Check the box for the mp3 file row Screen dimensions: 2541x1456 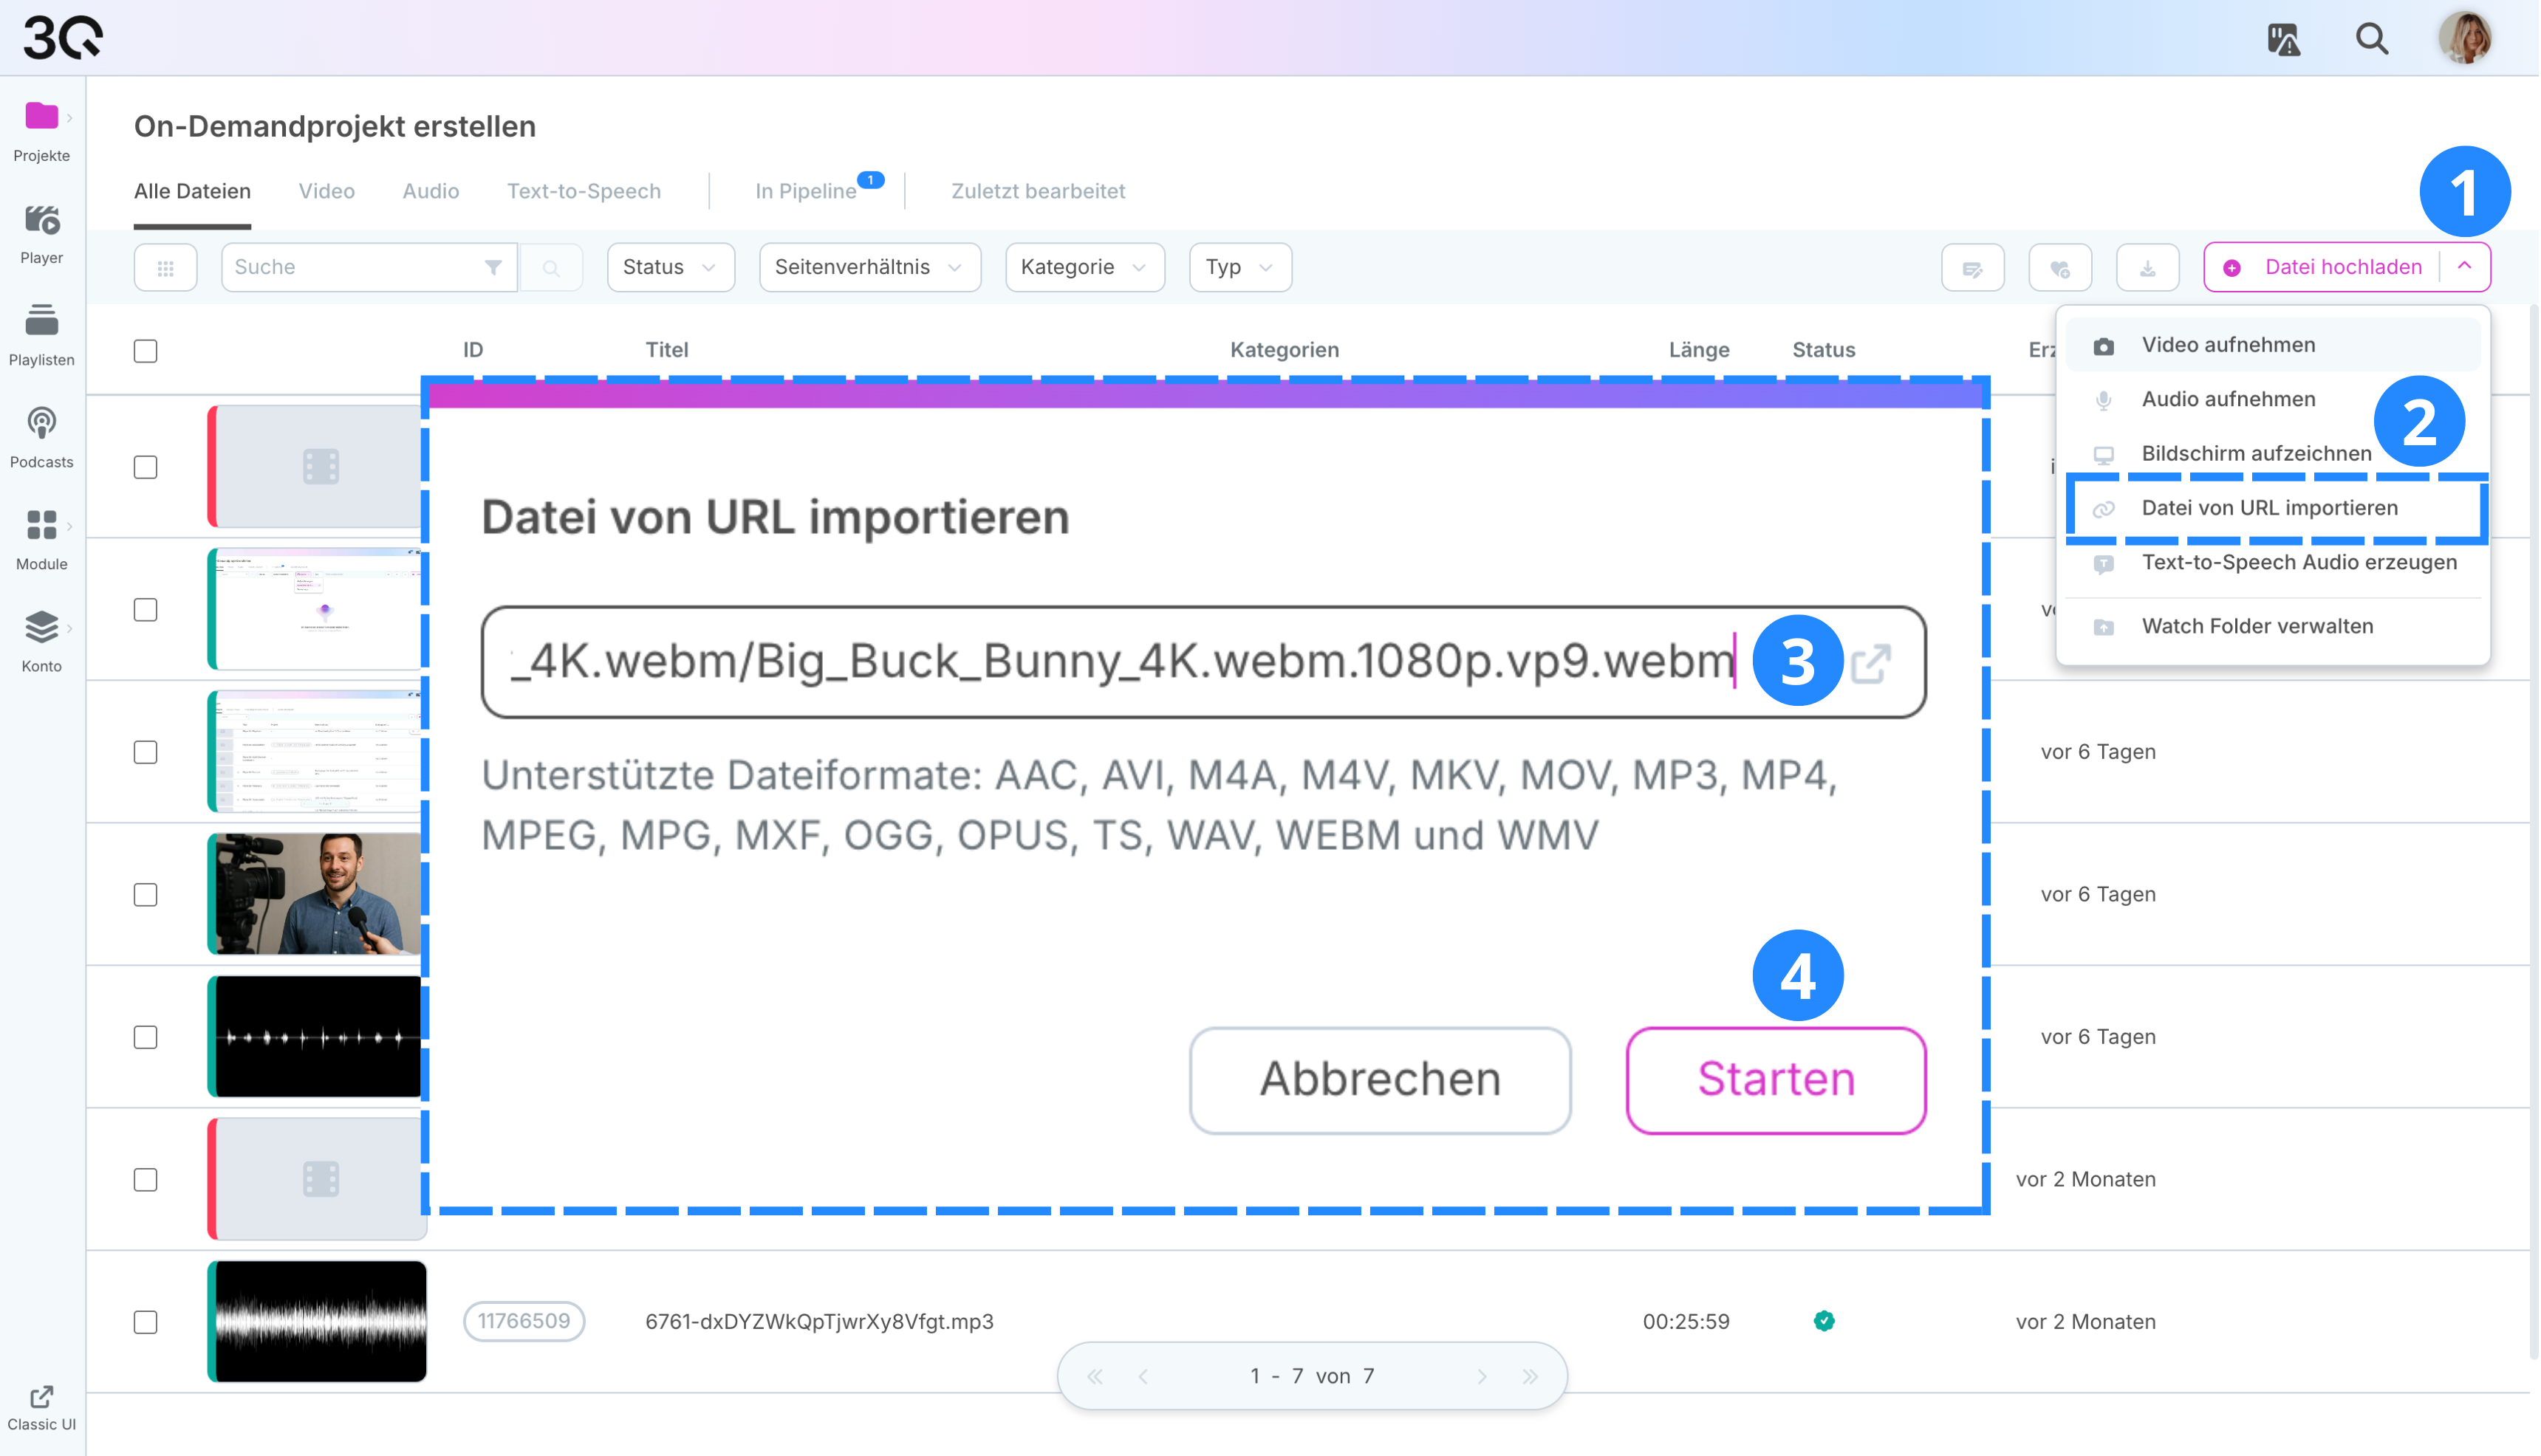click(x=146, y=1322)
